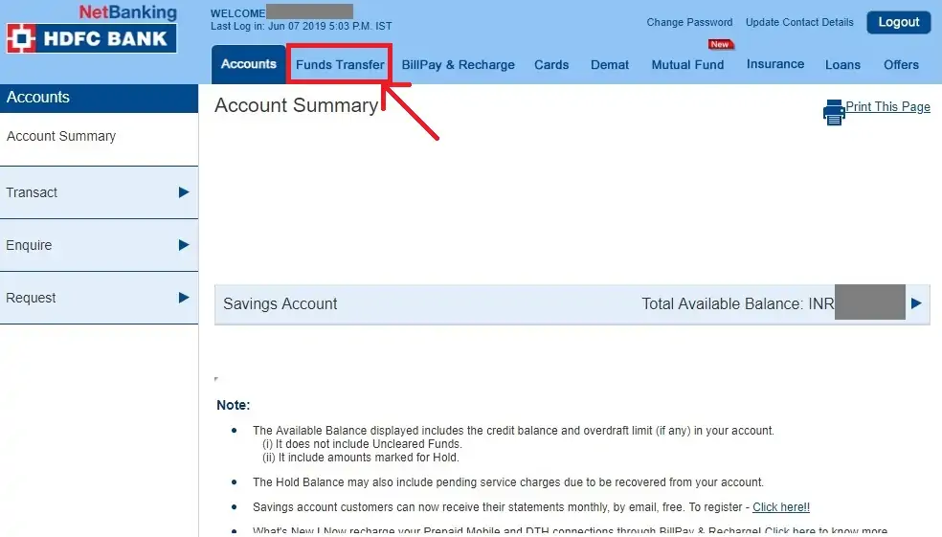Image resolution: width=942 pixels, height=537 pixels.
Task: Expand the Transact menu arrow
Action: (184, 192)
